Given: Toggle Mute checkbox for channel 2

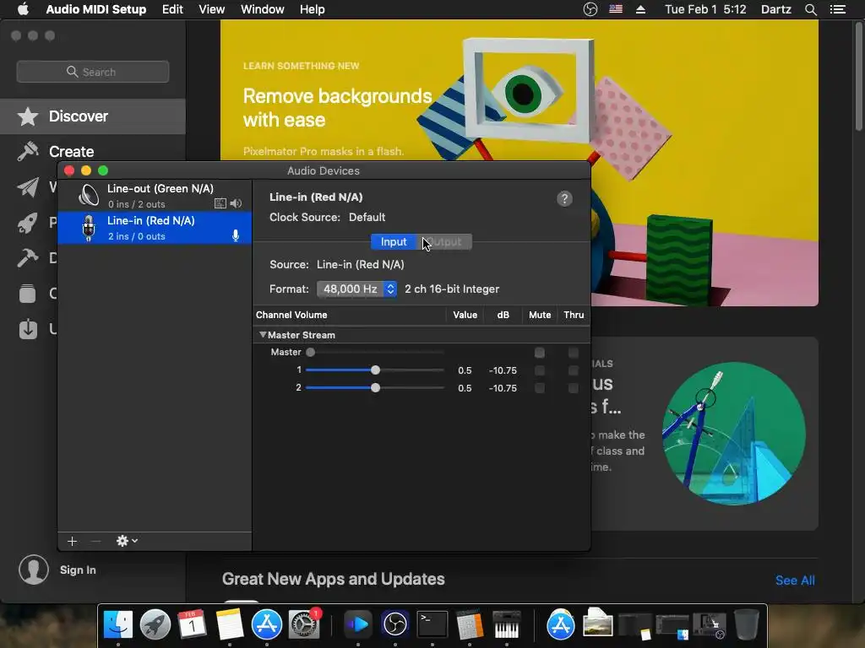Looking at the screenshot, I should [x=540, y=388].
